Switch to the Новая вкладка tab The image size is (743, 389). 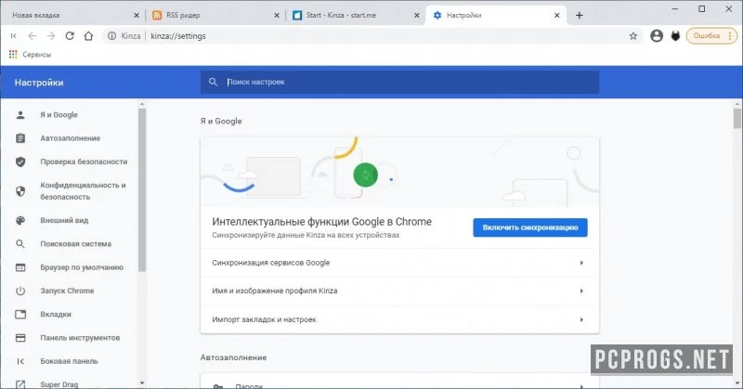[72, 15]
